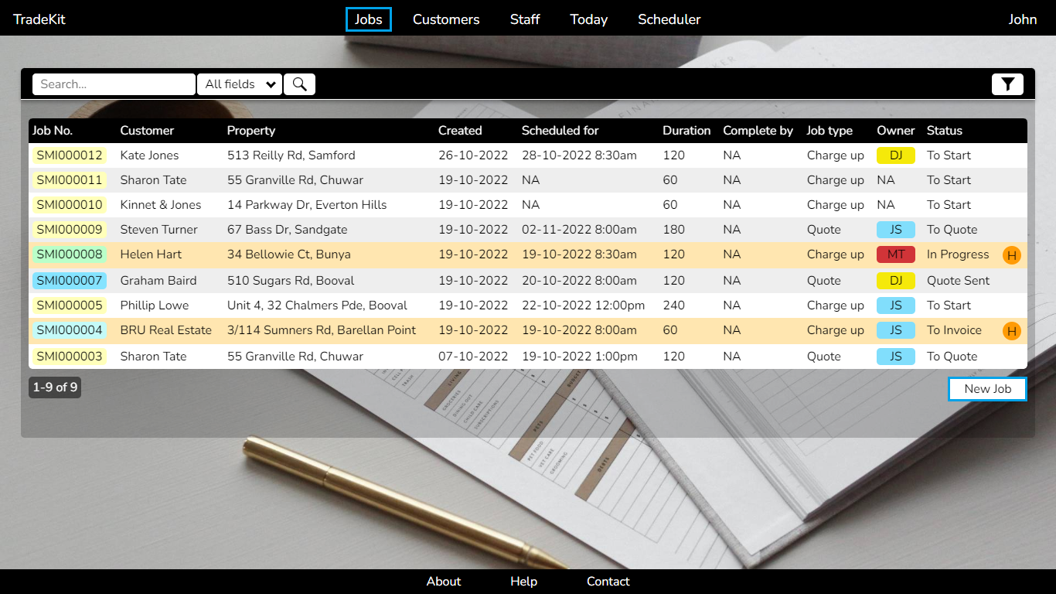Image resolution: width=1056 pixels, height=594 pixels.
Task: Click scheduled time 28-10-2022 8:30am
Action: pos(579,155)
